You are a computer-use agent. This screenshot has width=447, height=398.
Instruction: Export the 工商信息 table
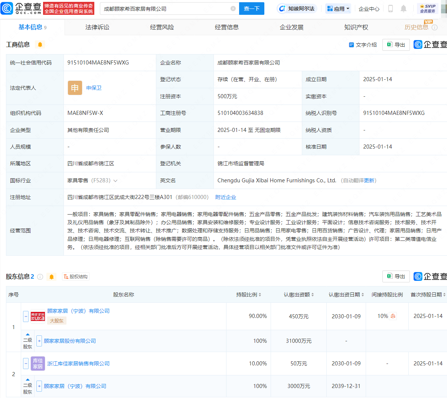396,45
